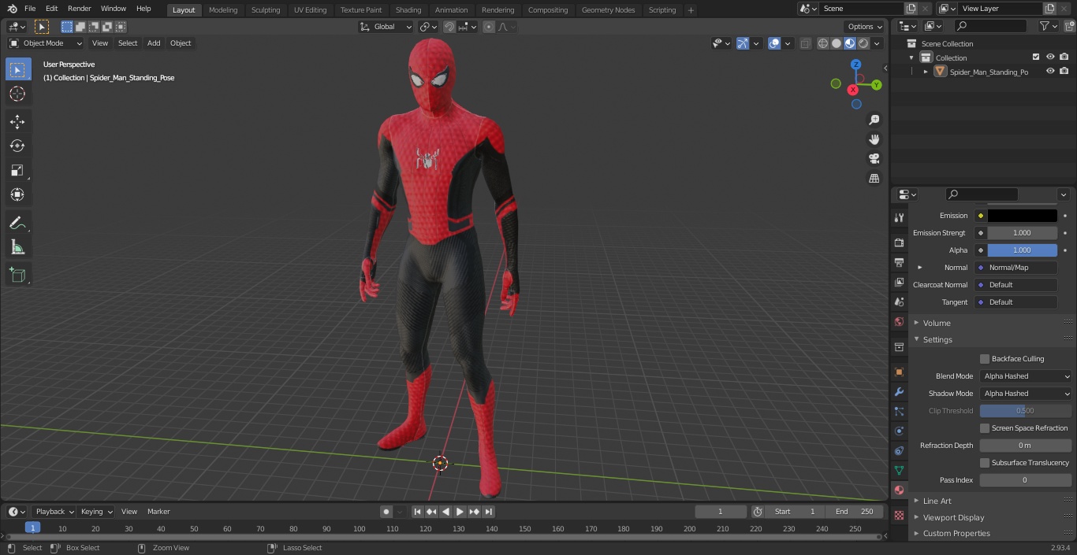Activate the Transform tool
Screen dimensions: 1077x555
17,194
